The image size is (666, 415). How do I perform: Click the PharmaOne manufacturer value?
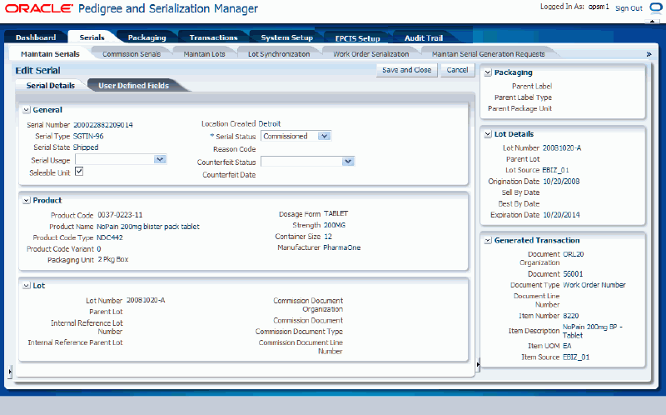pyautogui.click(x=342, y=247)
